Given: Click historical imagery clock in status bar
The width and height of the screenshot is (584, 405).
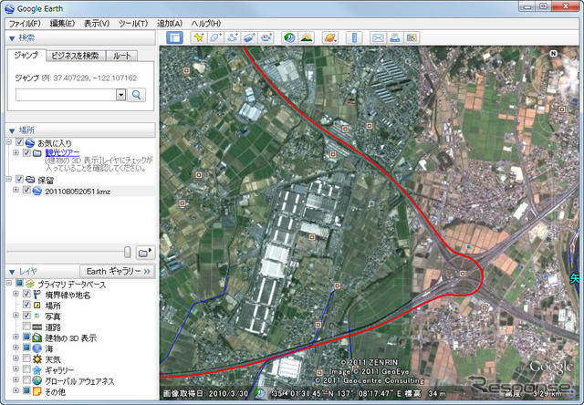Looking at the screenshot, I should [259, 393].
